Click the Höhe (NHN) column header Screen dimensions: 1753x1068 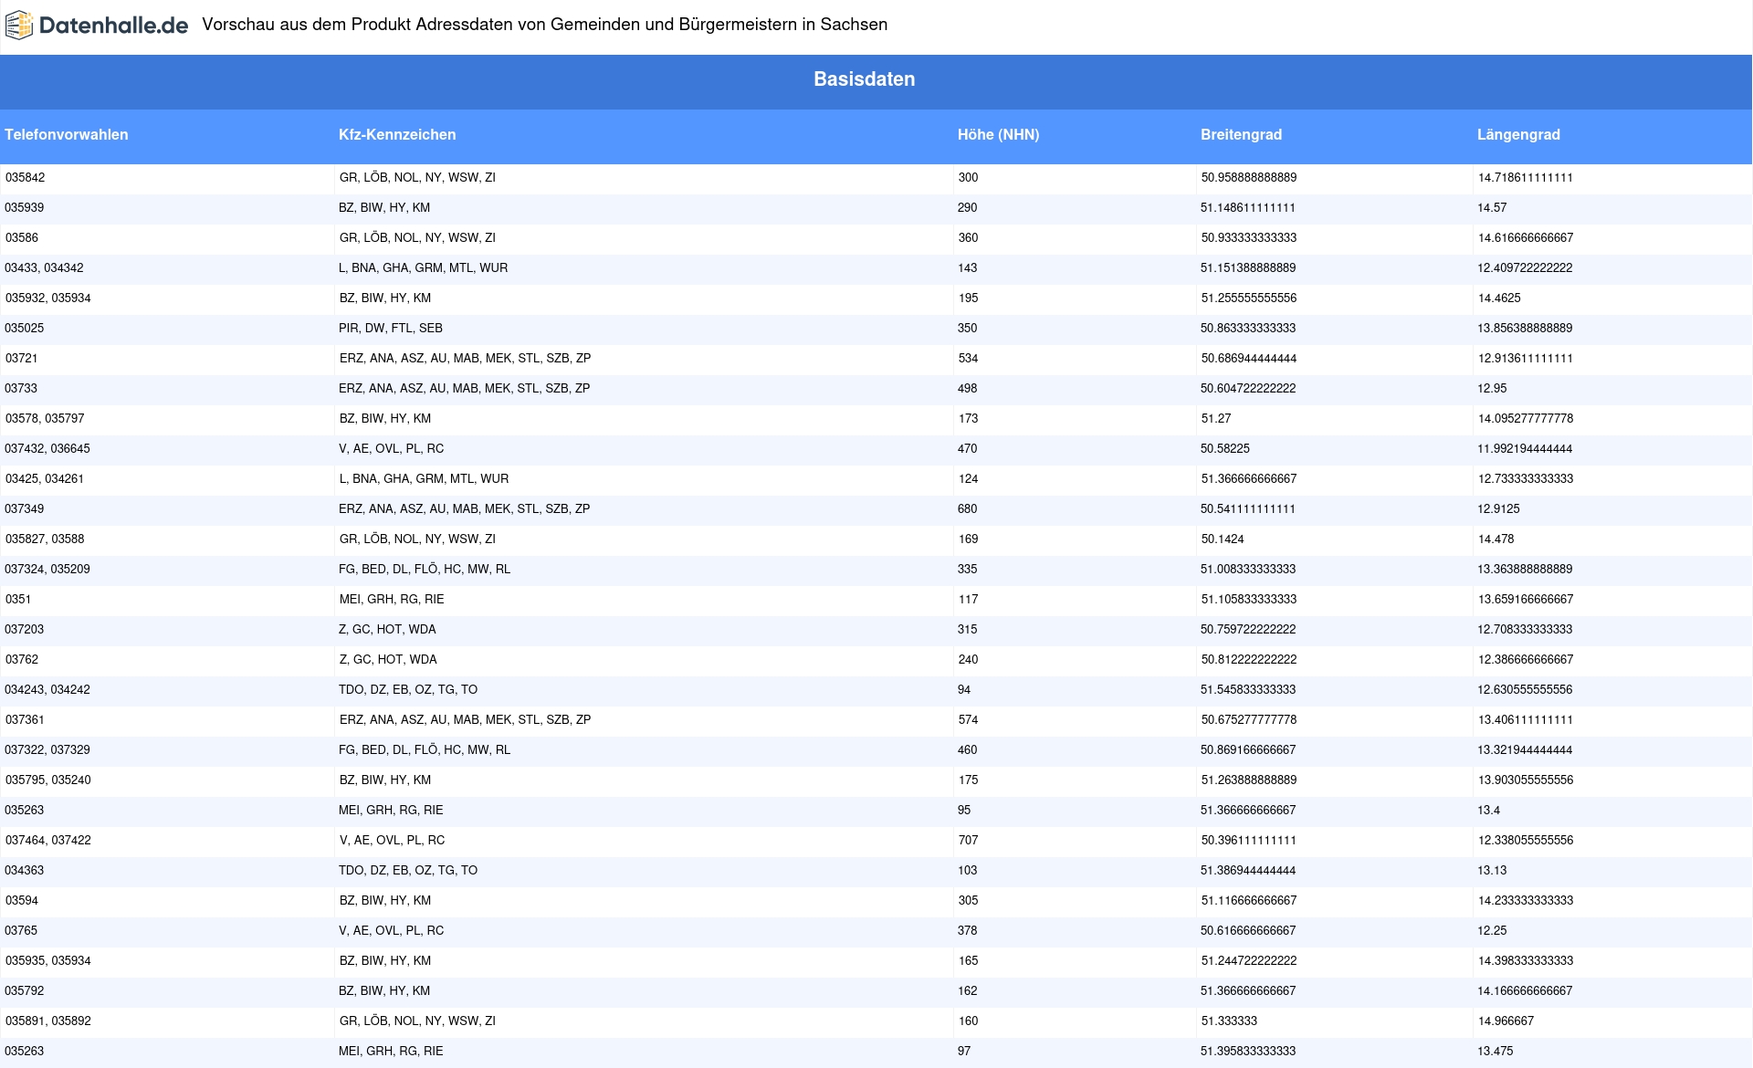(998, 134)
